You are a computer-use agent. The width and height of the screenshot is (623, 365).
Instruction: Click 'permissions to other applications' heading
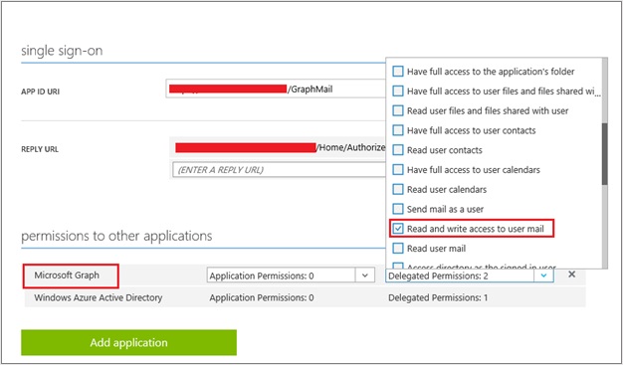[116, 236]
